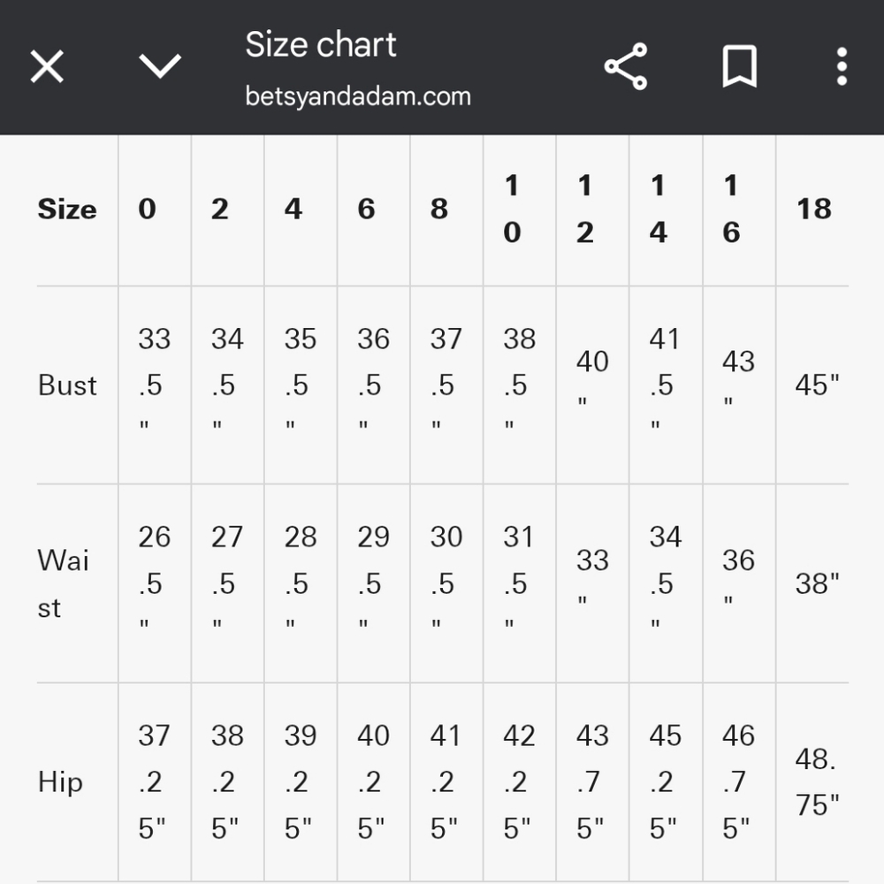Open the three-dot overflow menu
The image size is (884, 884).
pyautogui.click(x=842, y=66)
